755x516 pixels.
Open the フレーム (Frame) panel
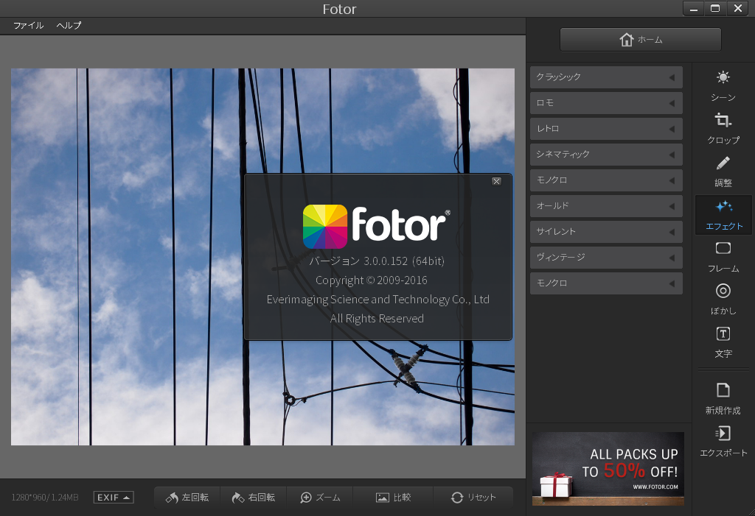pos(723,256)
